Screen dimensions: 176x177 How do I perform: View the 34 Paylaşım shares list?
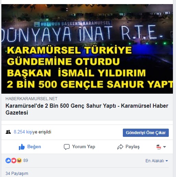click(x=17, y=174)
